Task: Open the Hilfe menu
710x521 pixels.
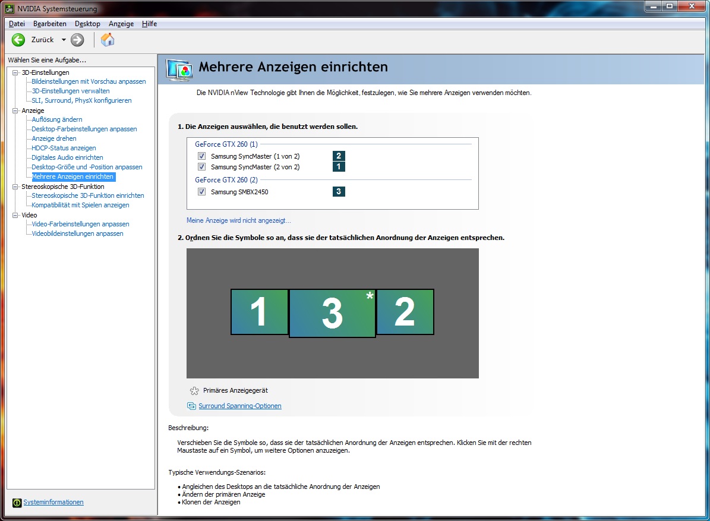Action: point(149,24)
